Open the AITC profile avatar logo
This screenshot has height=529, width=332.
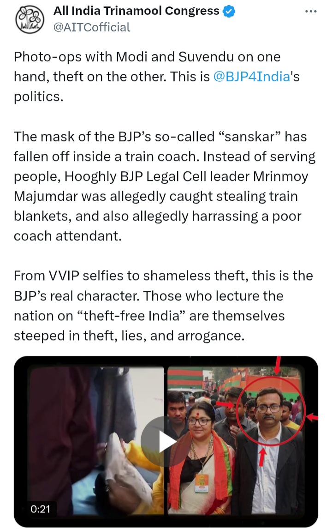(30, 19)
